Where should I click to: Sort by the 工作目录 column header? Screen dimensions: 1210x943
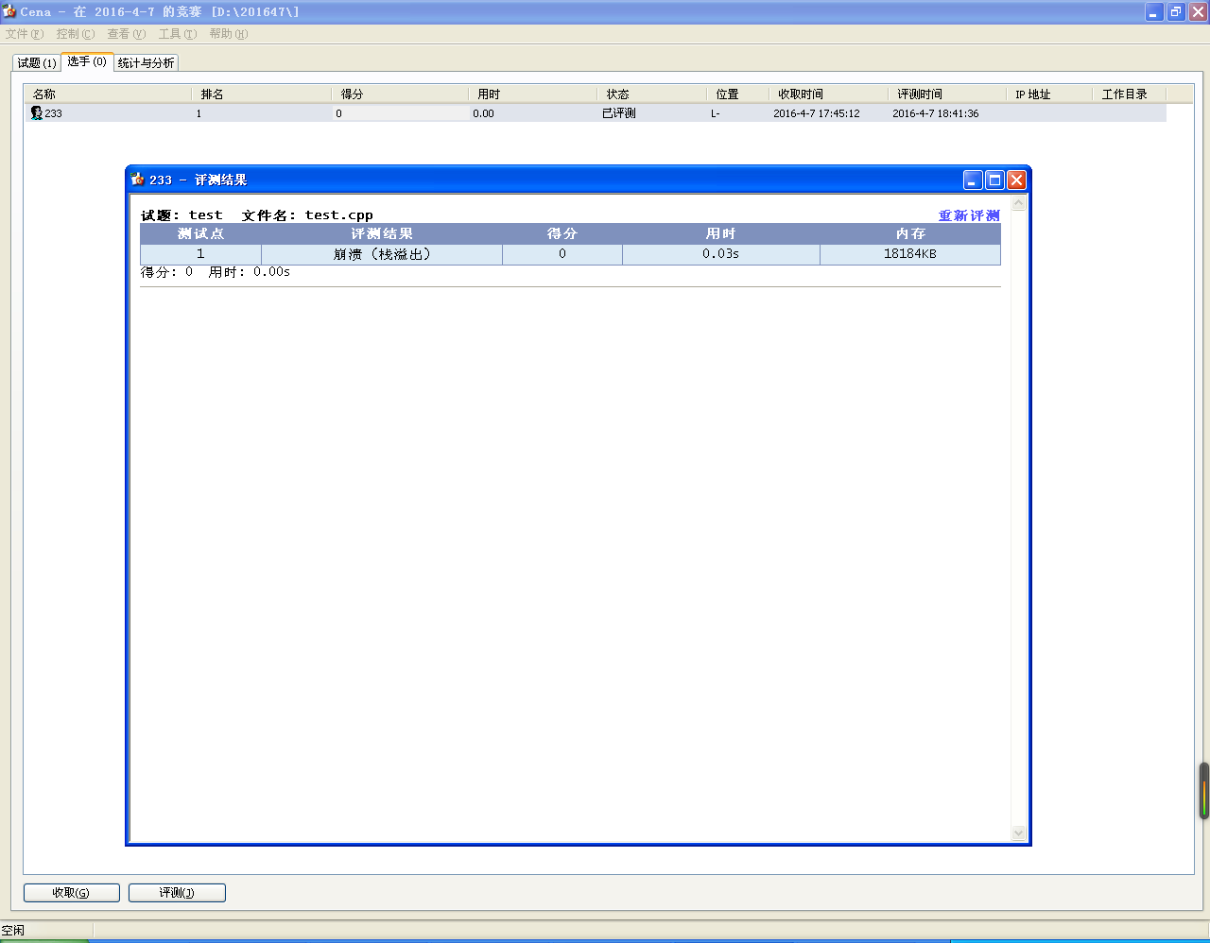point(1129,94)
